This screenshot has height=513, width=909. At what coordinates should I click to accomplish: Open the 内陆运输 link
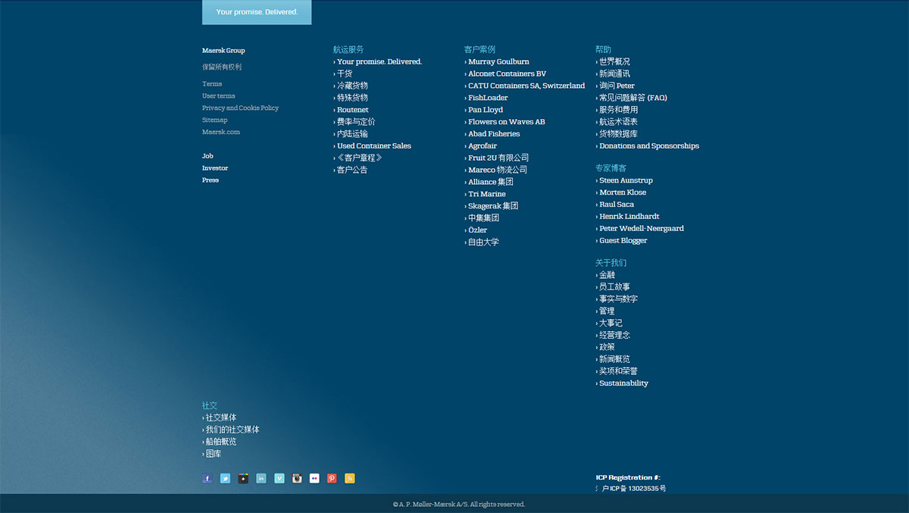tap(351, 134)
